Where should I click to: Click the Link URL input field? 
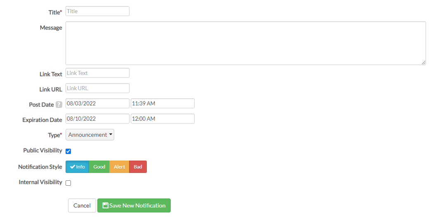[x=97, y=88]
